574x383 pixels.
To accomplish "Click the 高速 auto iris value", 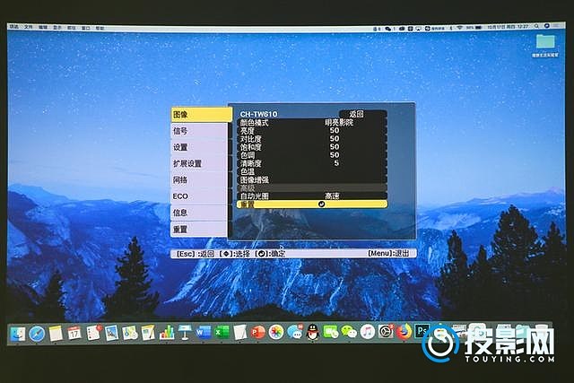I will click(x=333, y=196).
